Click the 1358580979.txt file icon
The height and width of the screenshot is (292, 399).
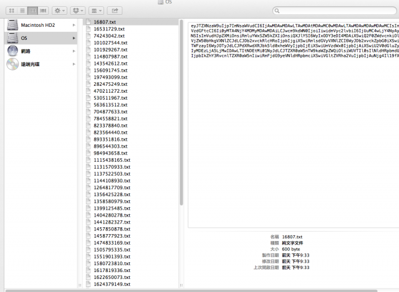click(x=89, y=201)
